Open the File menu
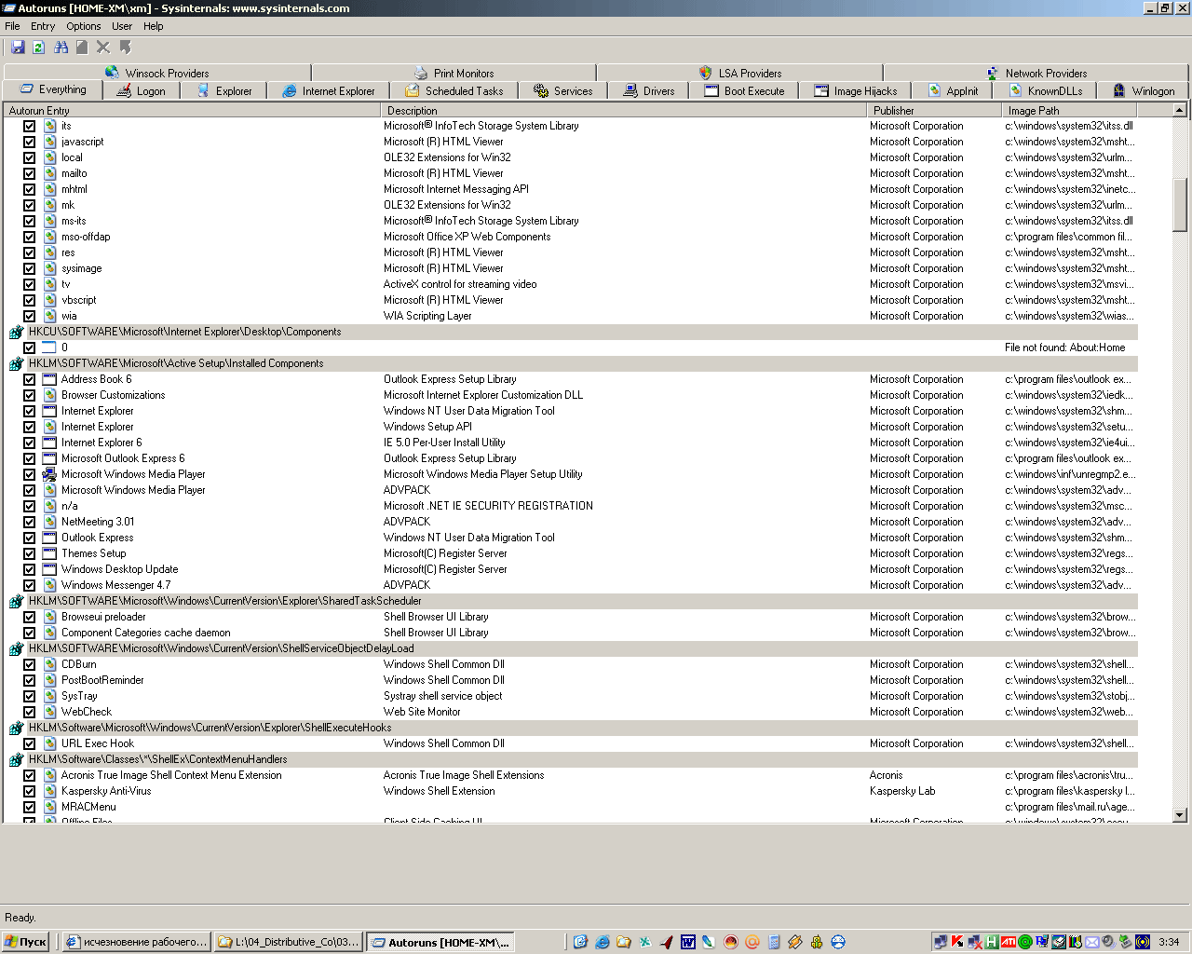 pos(12,26)
